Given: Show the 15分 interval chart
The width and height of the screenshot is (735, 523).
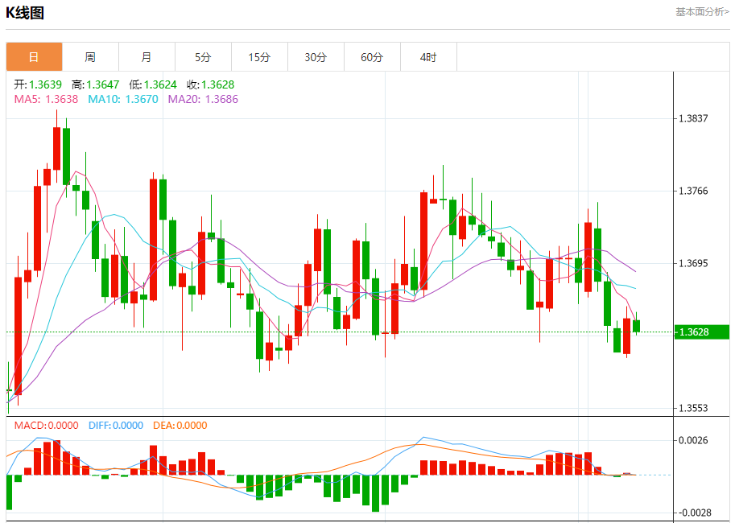Looking at the screenshot, I should (x=259, y=57).
